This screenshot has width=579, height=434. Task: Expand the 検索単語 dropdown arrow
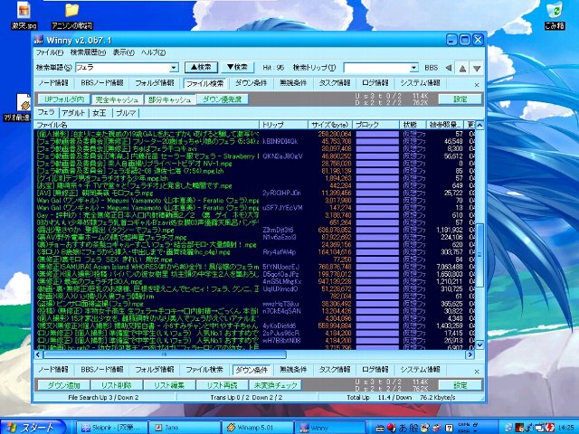pyautogui.click(x=174, y=68)
